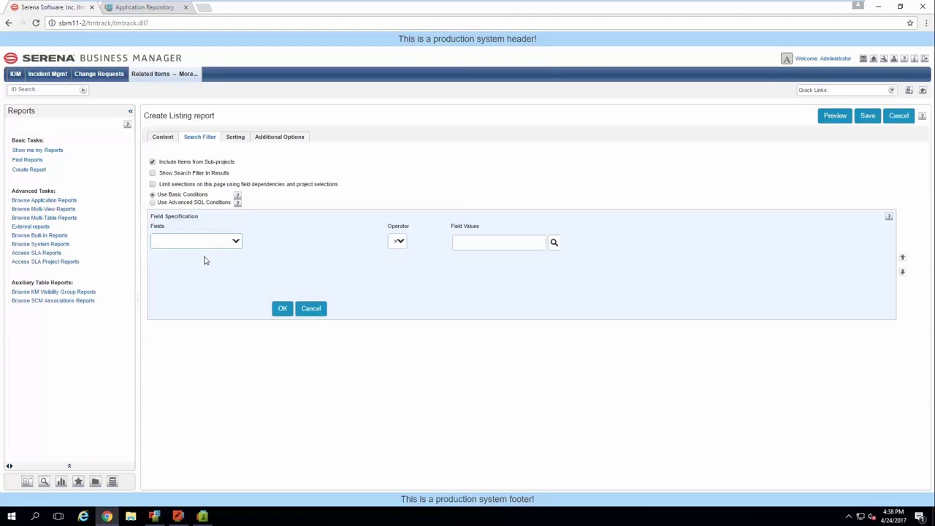This screenshot has height=526, width=935.
Task: Open Browse SCM Associations Reports link
Action: pos(53,300)
